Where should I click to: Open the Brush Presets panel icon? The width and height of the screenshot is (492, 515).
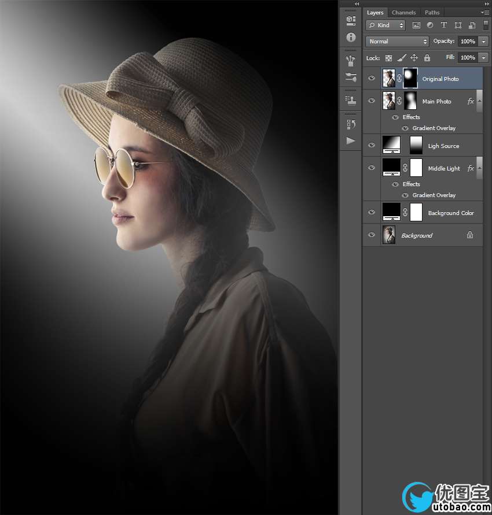[x=351, y=61]
